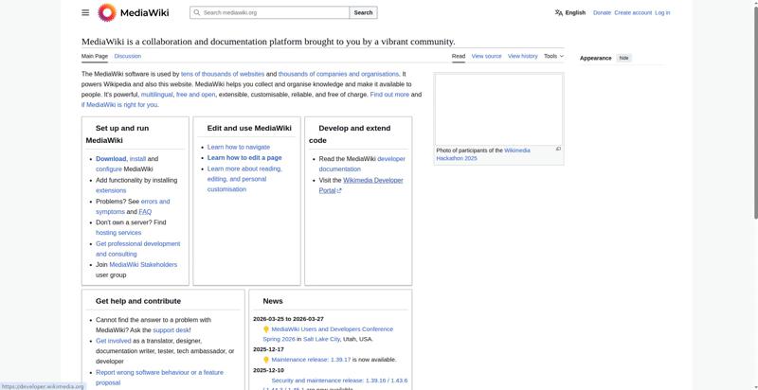Hide the Appearance panel
This screenshot has width=758, height=390.
623,58
